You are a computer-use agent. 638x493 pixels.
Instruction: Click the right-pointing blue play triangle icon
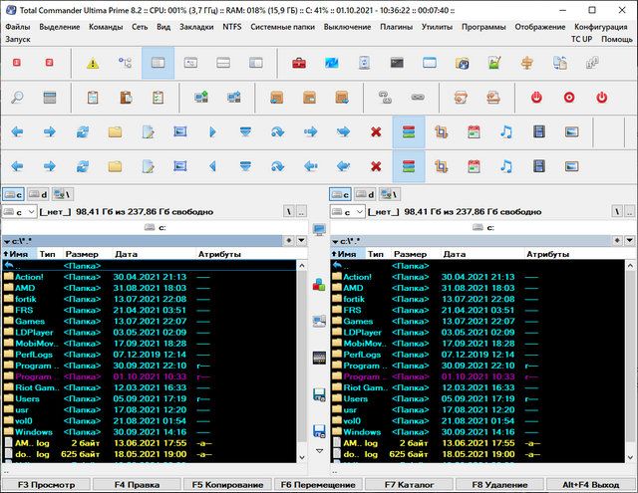coord(212,131)
